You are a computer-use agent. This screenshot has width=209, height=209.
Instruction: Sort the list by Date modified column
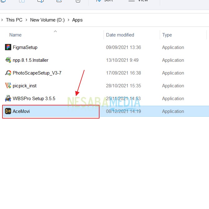tap(120, 35)
